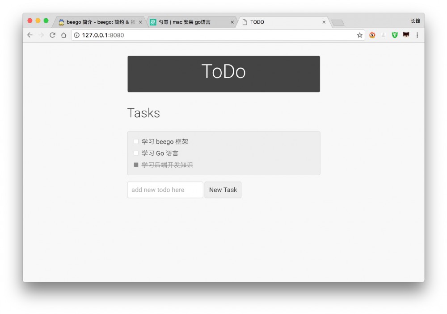
Task: Mark '学习 Go 语言' as completed
Action: pos(135,153)
